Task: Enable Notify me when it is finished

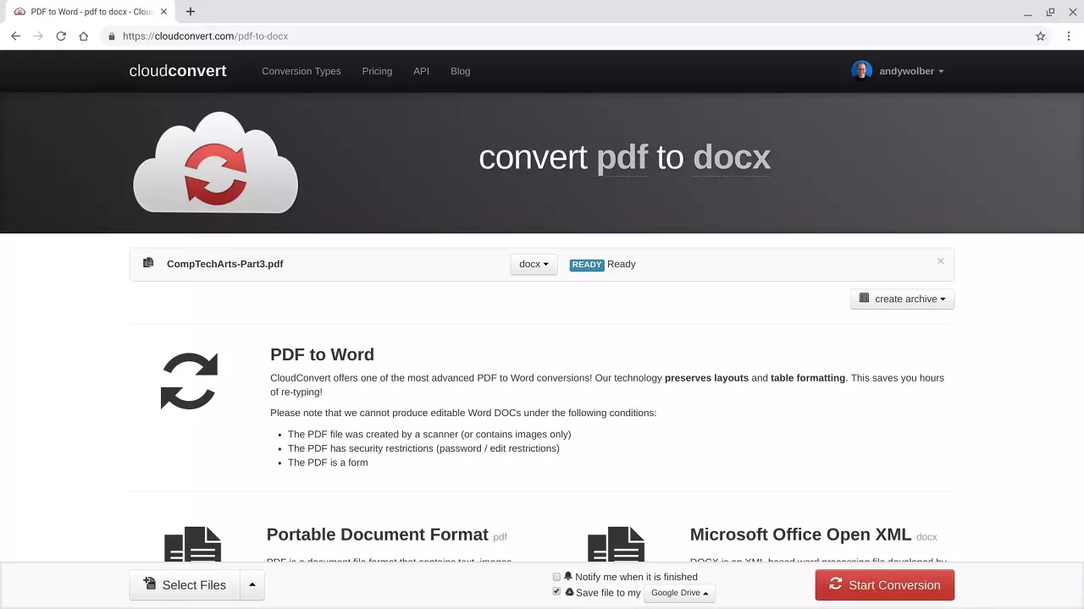Action: [x=556, y=577]
